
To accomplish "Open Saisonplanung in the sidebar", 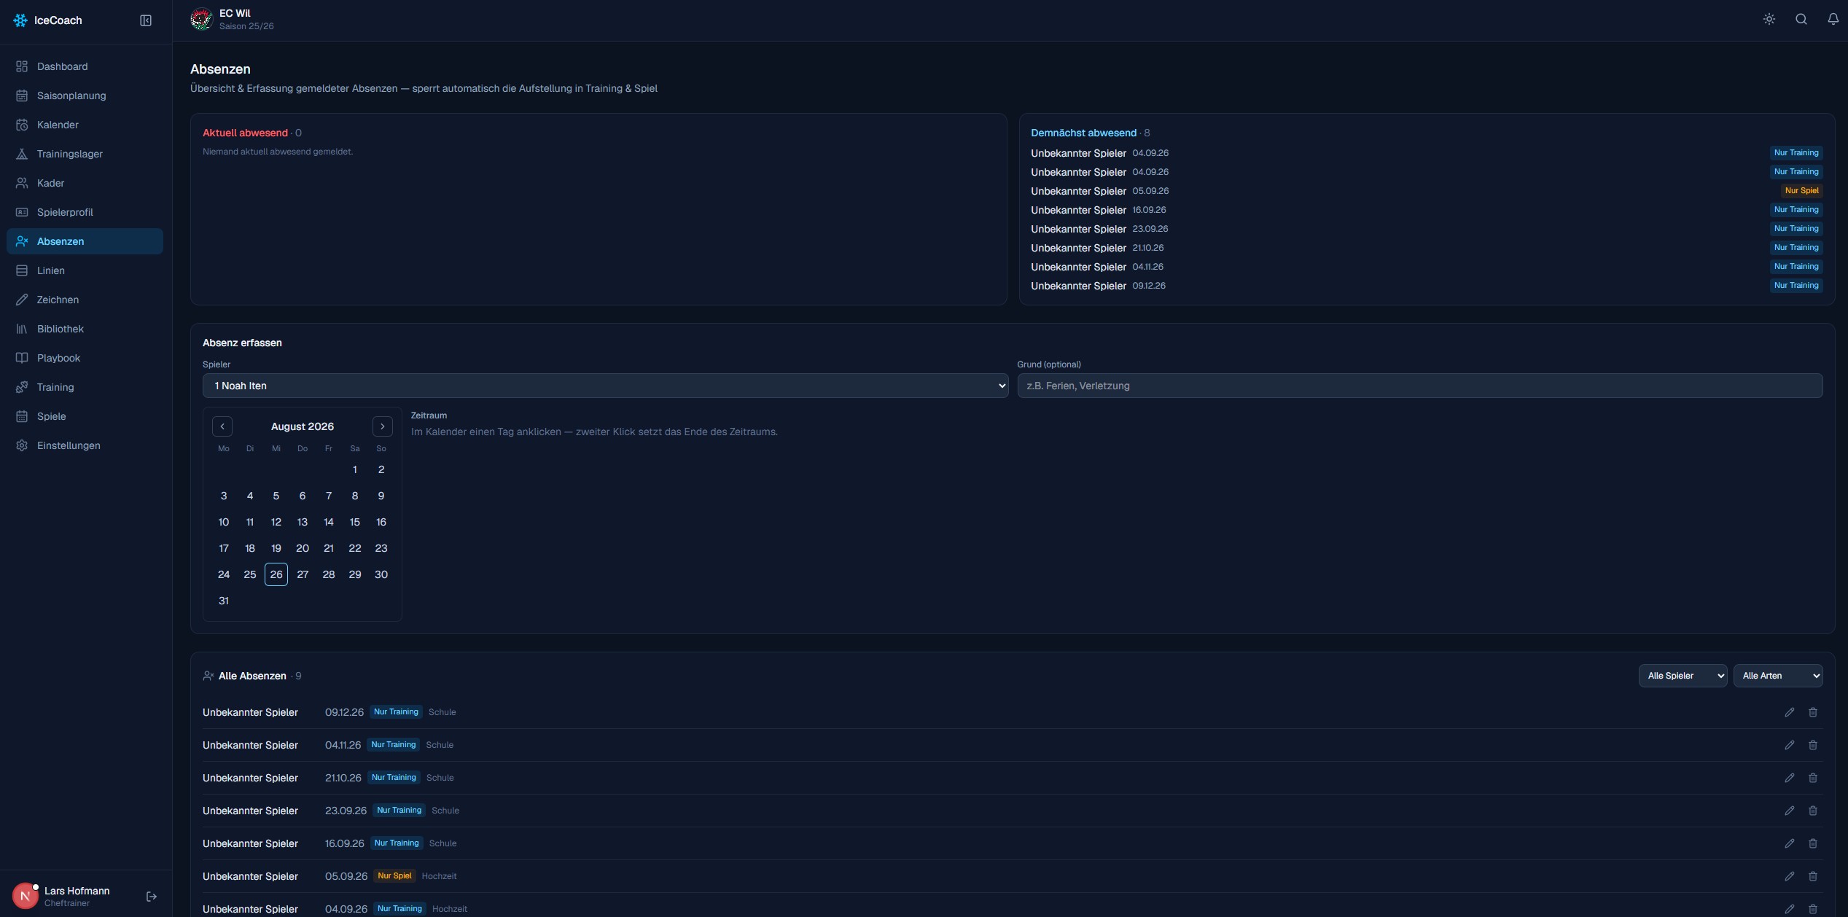I will [x=85, y=95].
